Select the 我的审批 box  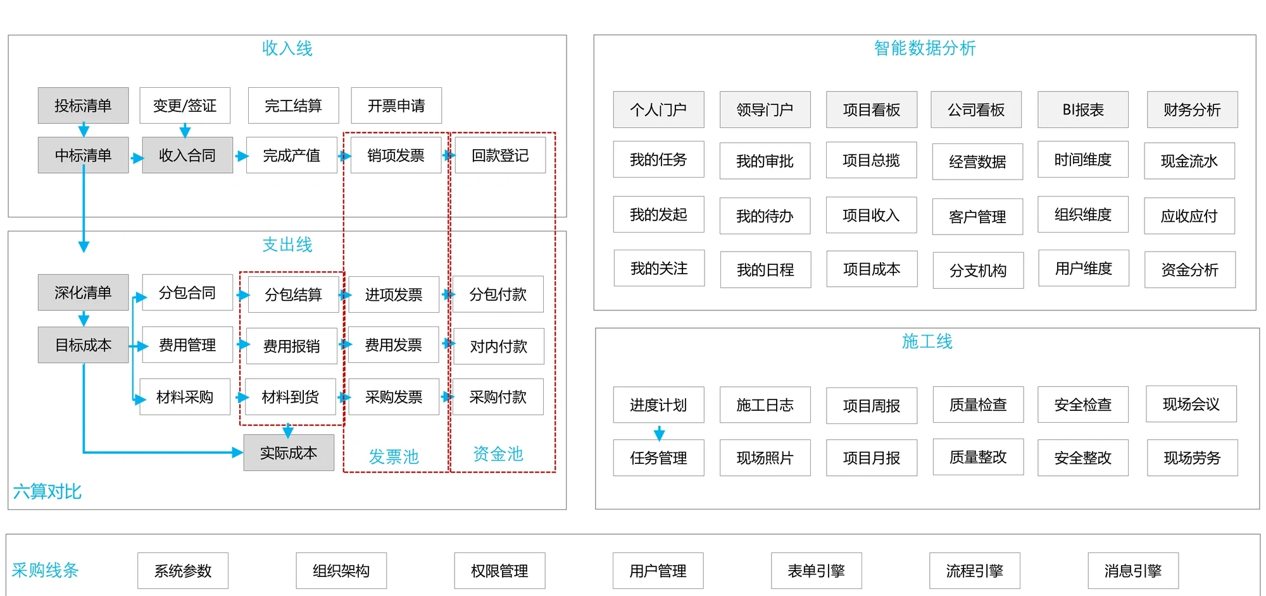(765, 161)
